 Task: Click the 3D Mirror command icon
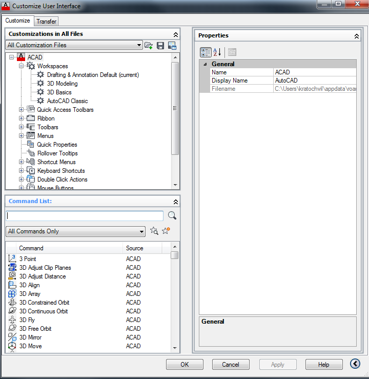12,337
